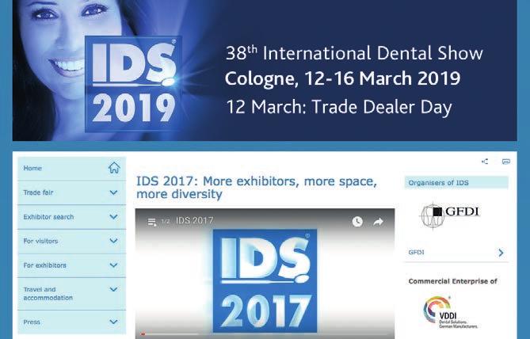Expand the For visitors chevron

pyautogui.click(x=113, y=241)
